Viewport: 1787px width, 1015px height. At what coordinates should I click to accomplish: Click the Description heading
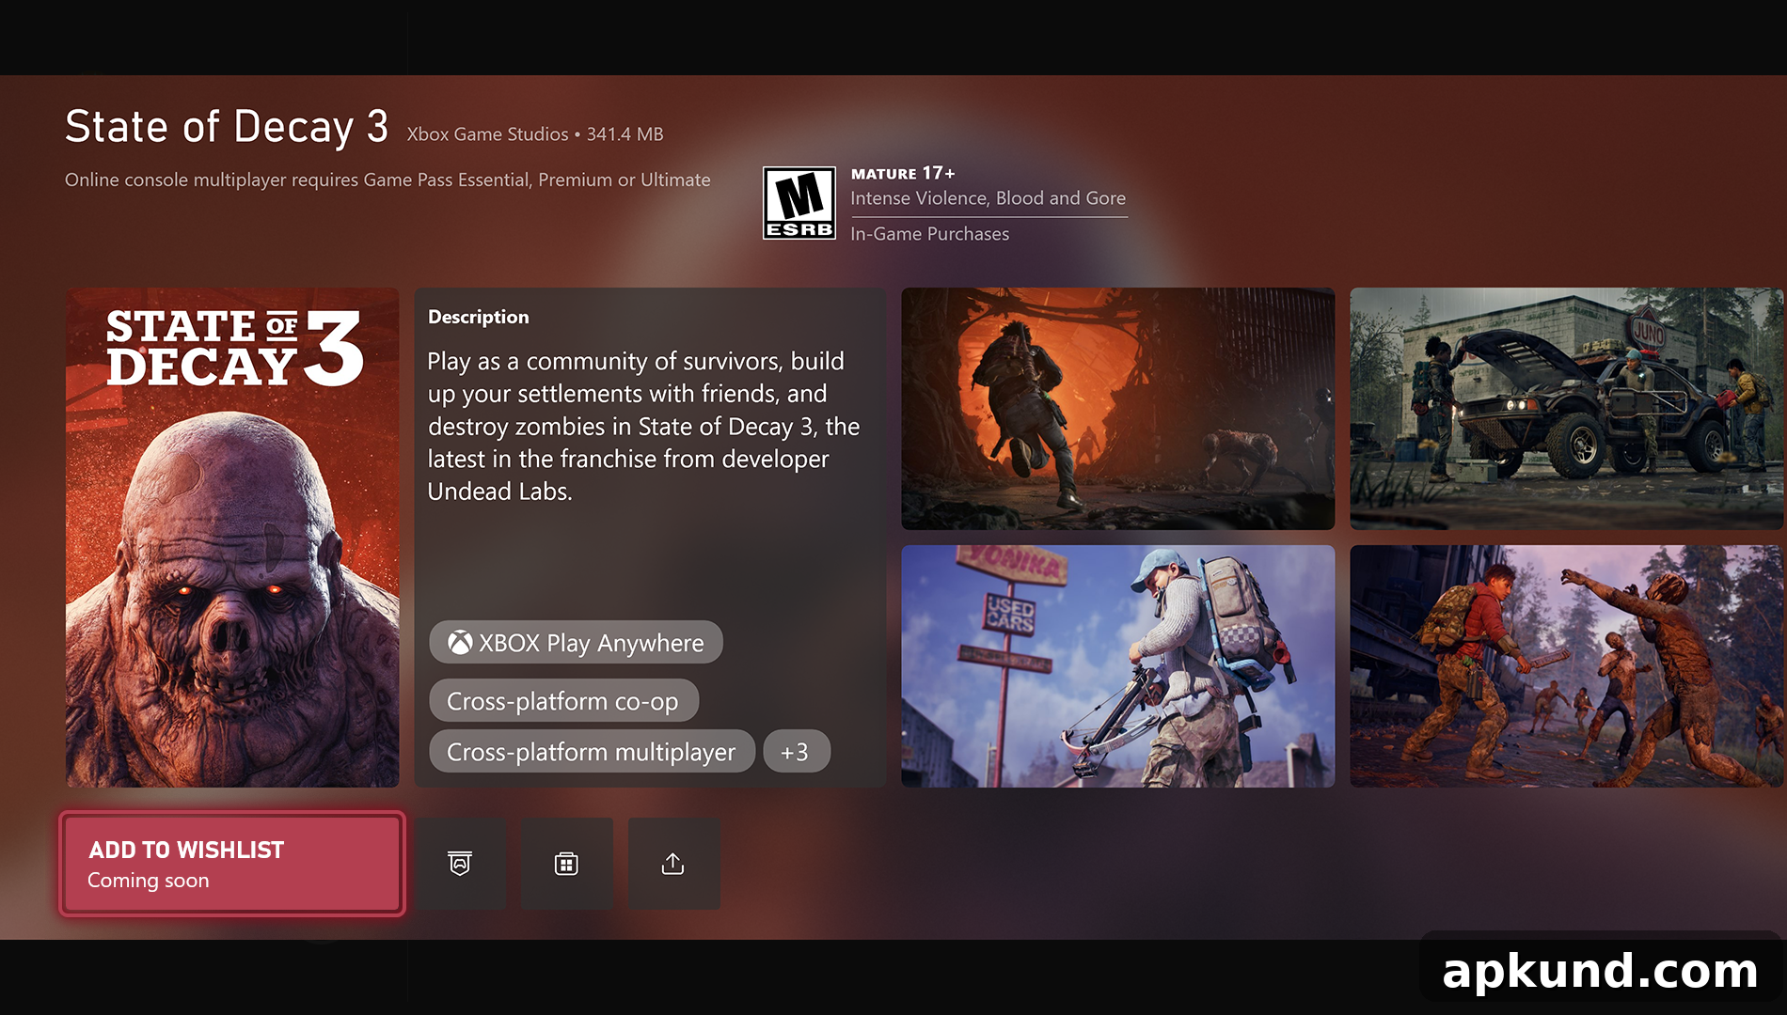pos(479,317)
